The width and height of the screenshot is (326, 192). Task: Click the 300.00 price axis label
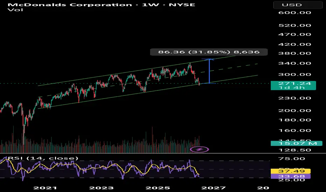[x=295, y=74]
